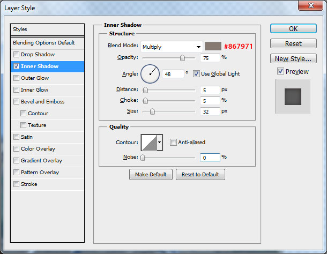Select the Drop Shadow style label
The height and width of the screenshot is (254, 327).
point(38,55)
